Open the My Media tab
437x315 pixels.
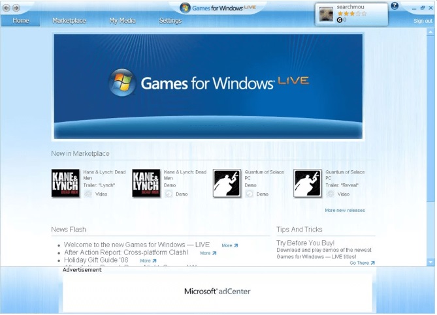(x=122, y=21)
